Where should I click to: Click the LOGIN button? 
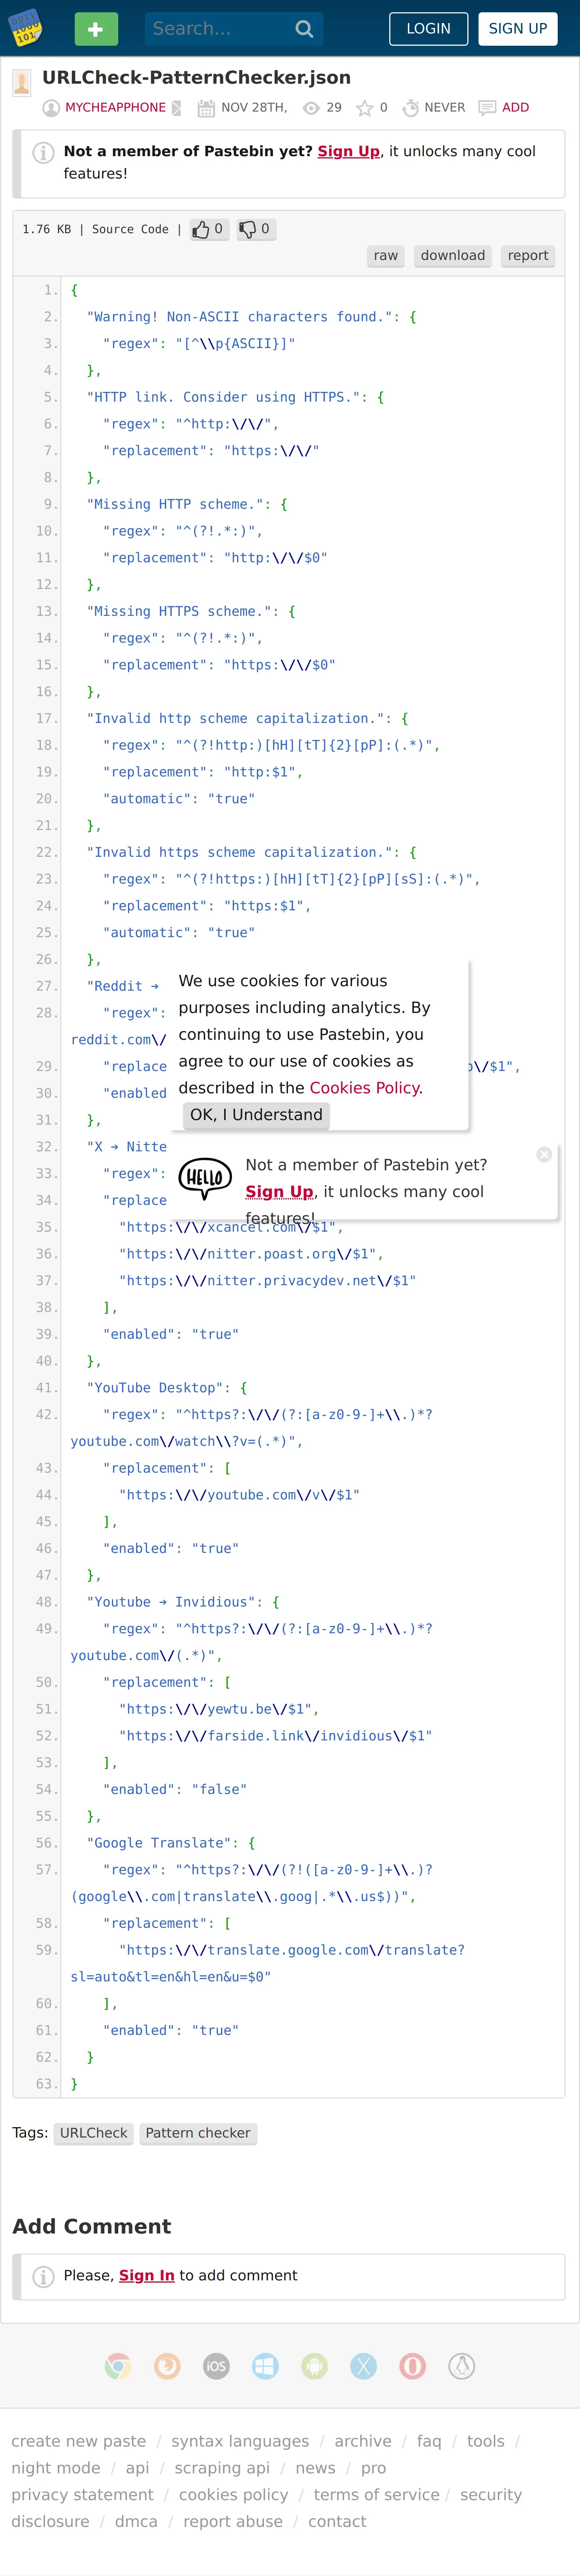(x=428, y=29)
